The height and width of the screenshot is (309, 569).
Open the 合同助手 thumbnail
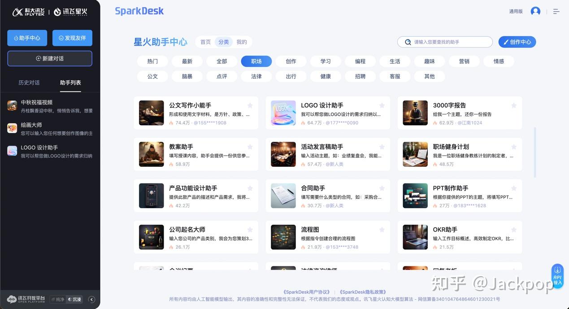(283, 196)
